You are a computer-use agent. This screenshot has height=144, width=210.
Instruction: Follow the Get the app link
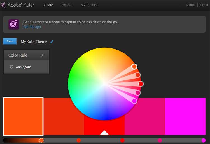pos(32,27)
